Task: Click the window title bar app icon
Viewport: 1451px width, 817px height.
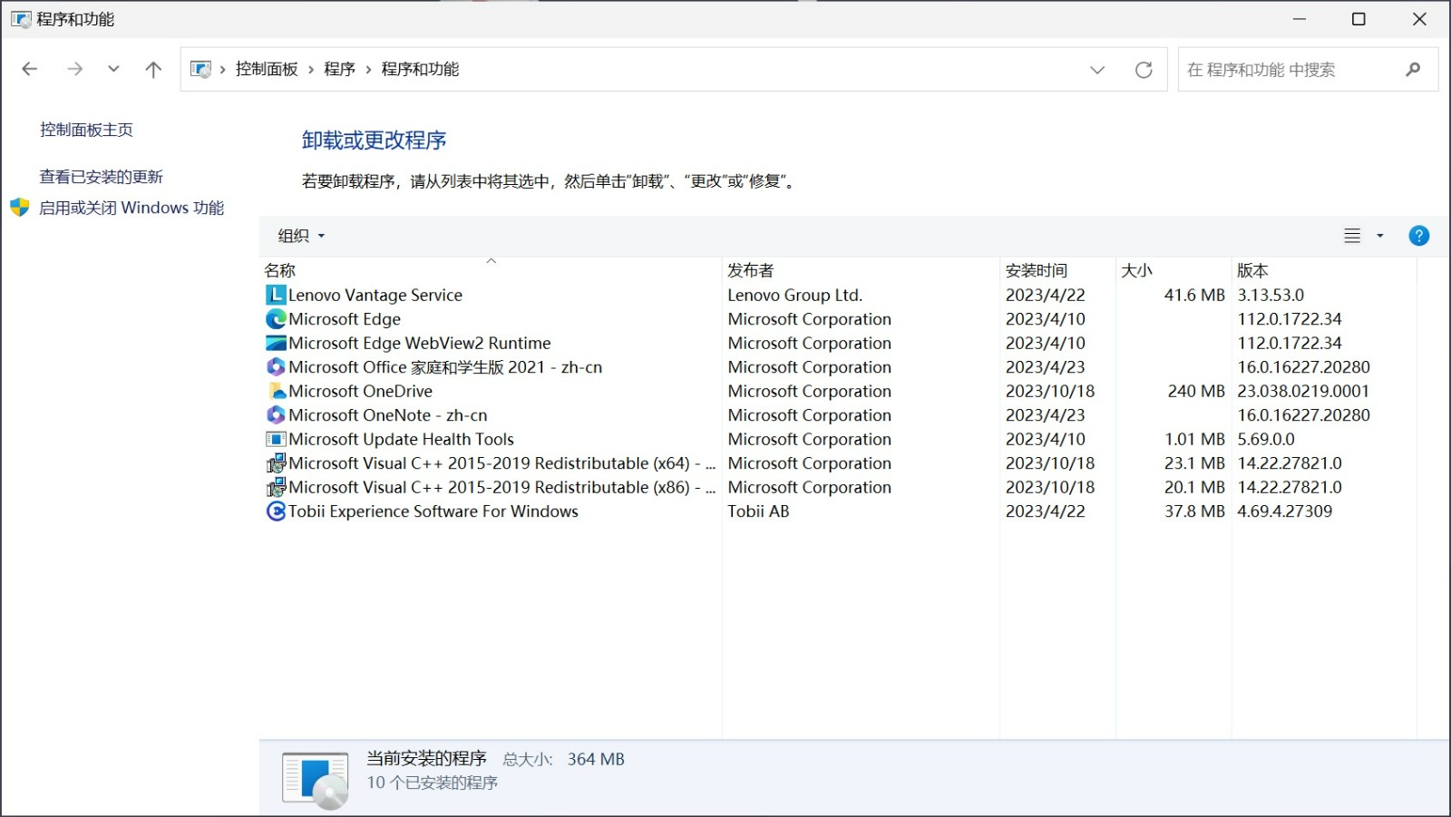Action: (x=20, y=19)
